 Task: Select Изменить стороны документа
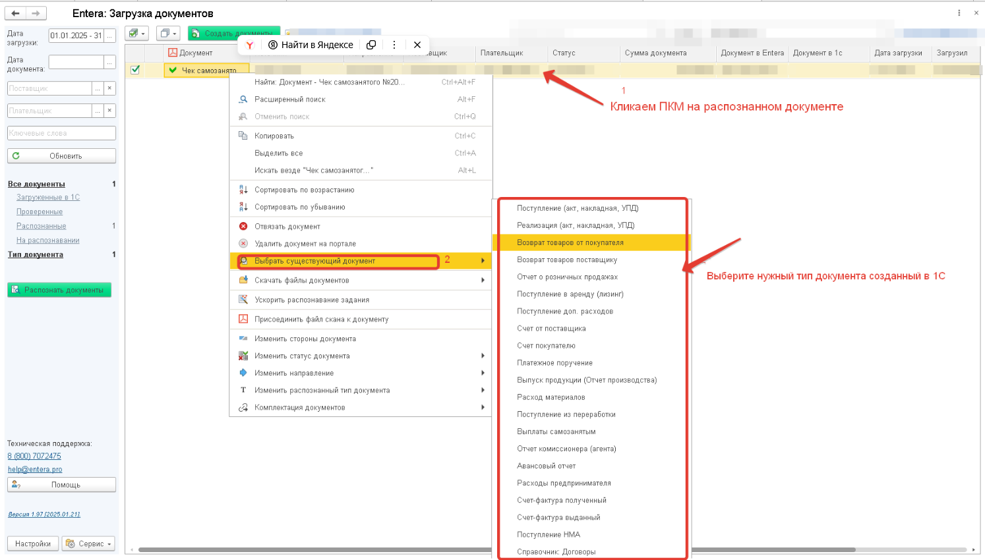(x=361, y=339)
